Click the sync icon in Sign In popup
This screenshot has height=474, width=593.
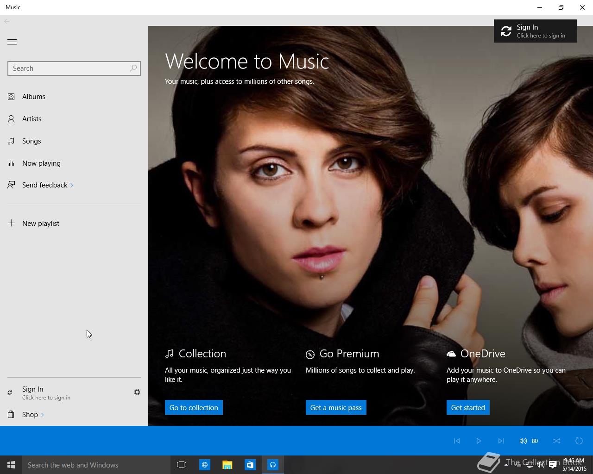click(x=506, y=31)
